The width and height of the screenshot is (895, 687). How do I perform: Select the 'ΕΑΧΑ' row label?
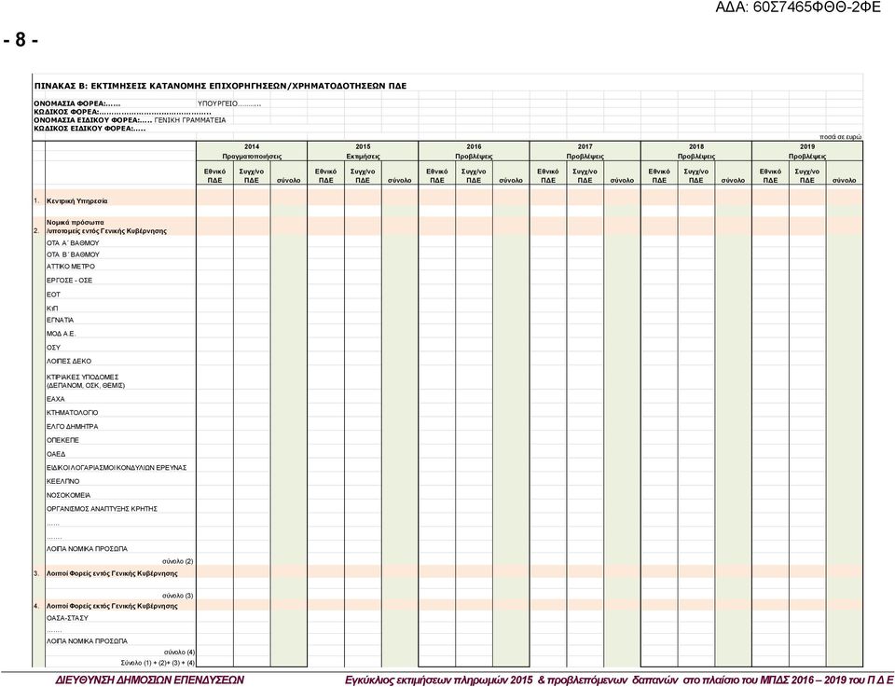pyautogui.click(x=56, y=399)
